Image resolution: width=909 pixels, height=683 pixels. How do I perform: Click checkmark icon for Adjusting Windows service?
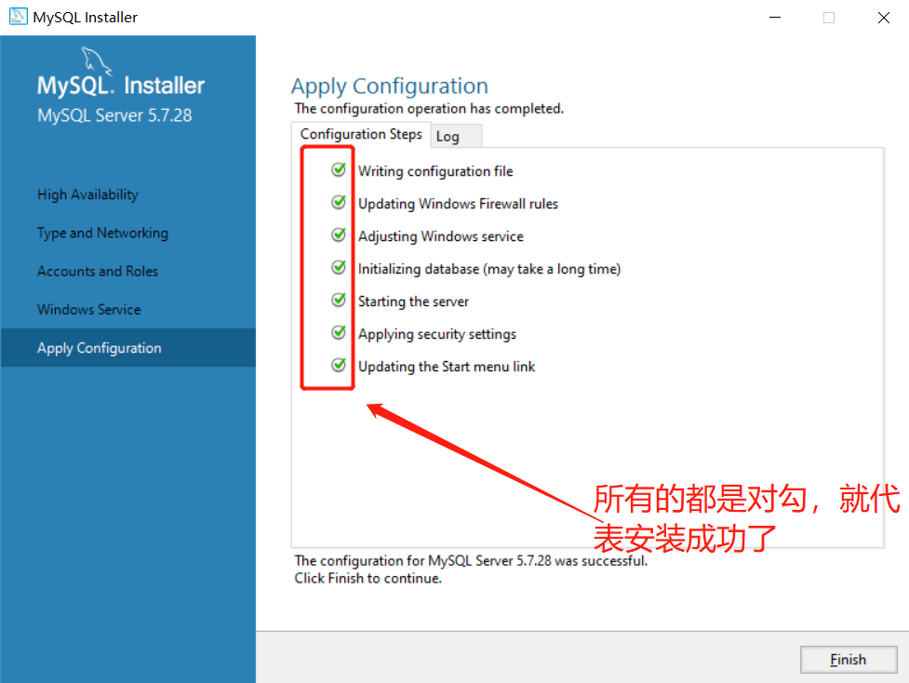[x=339, y=234]
